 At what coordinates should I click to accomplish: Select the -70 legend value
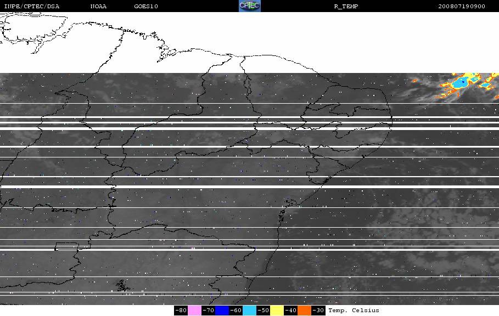coord(209,311)
